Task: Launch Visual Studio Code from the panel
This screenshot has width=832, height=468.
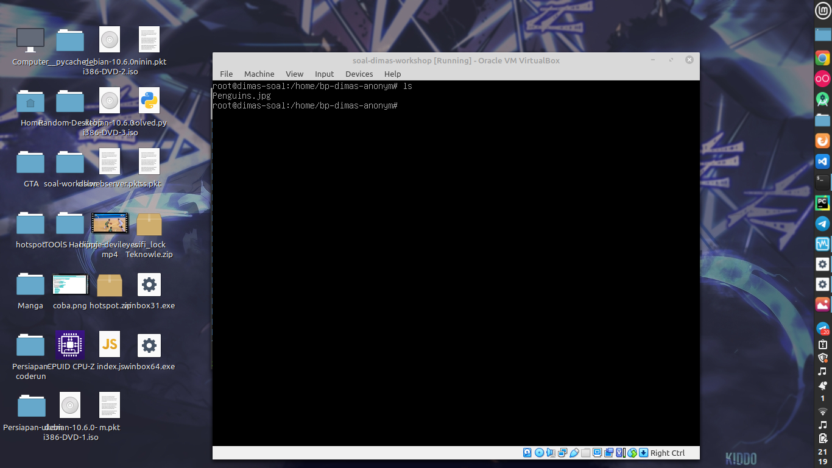Action: point(823,161)
